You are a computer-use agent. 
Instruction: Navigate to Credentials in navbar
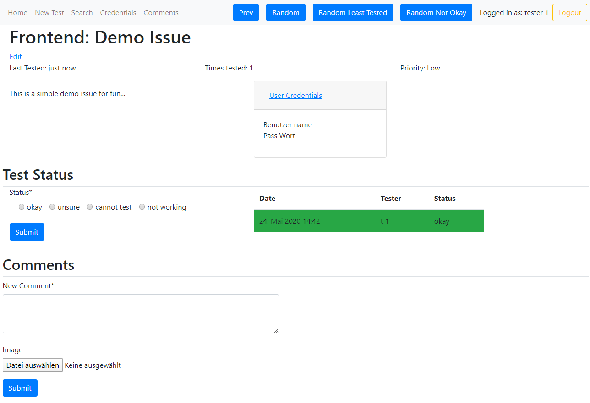click(x=118, y=13)
